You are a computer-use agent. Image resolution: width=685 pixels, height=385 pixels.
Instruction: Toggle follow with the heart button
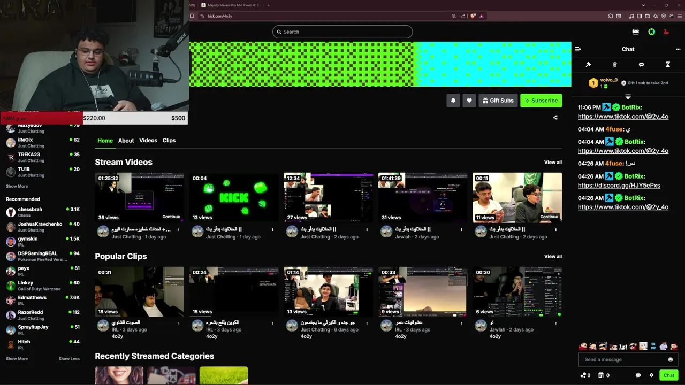pos(469,101)
